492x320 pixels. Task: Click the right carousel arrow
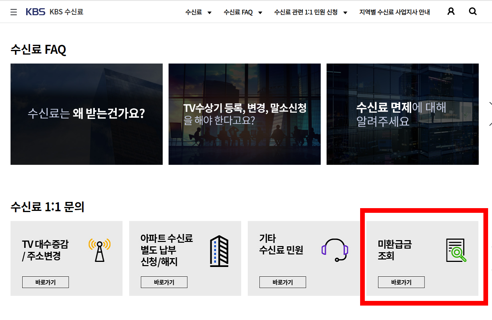click(490, 114)
